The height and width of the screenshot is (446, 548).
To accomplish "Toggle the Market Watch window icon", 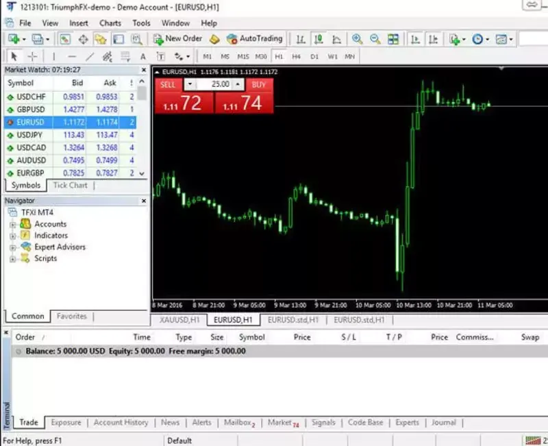I will [64, 39].
